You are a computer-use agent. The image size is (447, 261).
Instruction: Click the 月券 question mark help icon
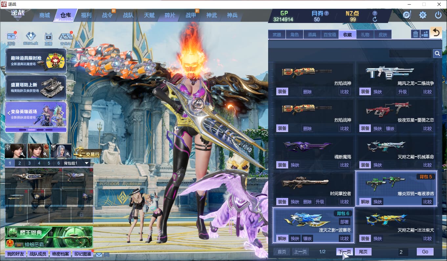(x=326, y=13)
